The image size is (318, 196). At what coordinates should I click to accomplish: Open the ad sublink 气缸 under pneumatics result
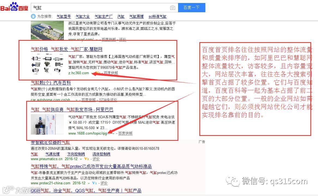click(34, 154)
